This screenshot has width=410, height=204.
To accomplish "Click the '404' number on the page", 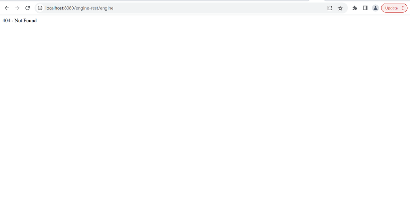I will (x=6, y=21).
